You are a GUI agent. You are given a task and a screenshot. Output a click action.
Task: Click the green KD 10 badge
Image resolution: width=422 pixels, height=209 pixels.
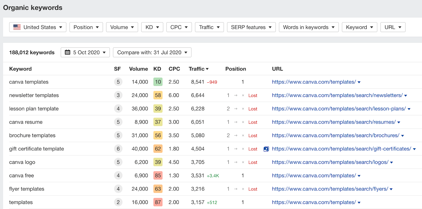pos(158,82)
